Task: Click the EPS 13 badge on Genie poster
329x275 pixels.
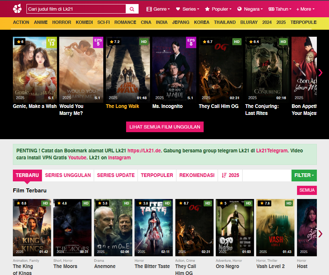Action: [51, 42]
